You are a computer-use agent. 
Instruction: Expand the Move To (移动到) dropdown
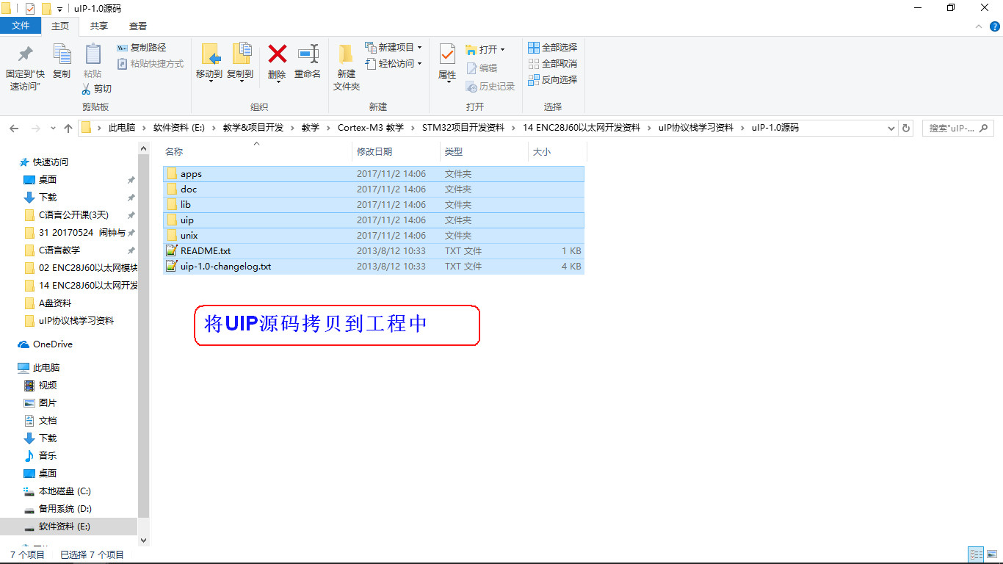click(209, 81)
